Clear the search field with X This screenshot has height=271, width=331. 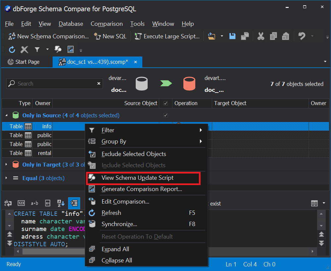click(99, 84)
